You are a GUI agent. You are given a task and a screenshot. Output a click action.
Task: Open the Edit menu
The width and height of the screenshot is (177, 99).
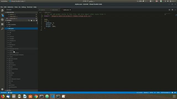[5, 7]
